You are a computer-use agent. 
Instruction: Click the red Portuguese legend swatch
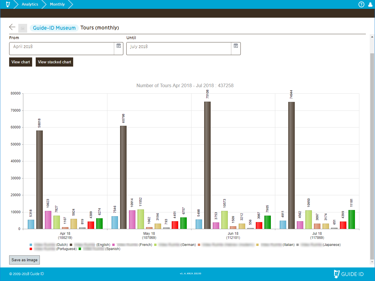click(31, 249)
